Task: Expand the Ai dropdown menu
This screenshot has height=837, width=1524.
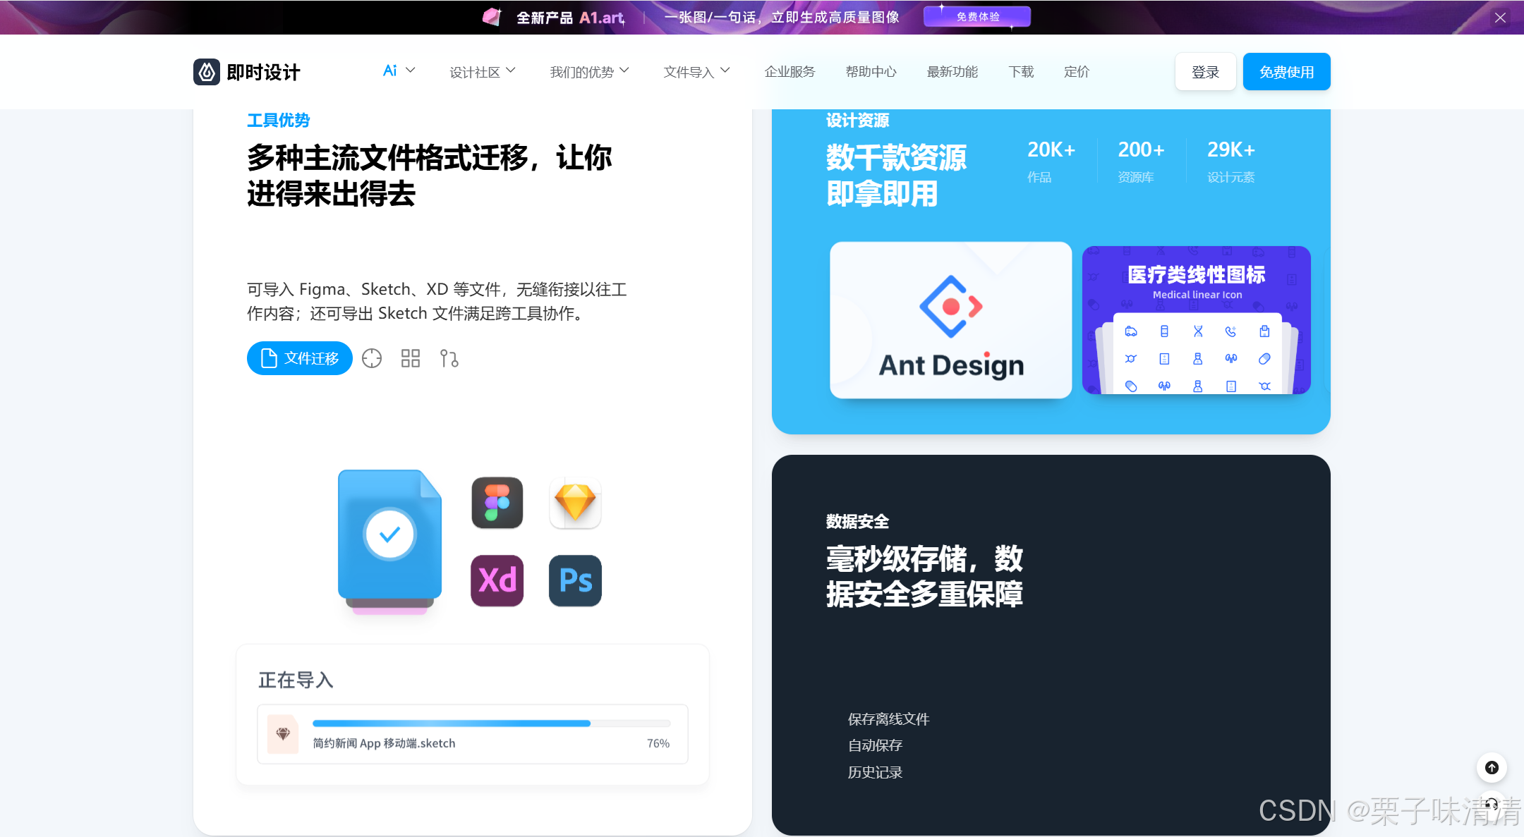Action: (x=399, y=71)
